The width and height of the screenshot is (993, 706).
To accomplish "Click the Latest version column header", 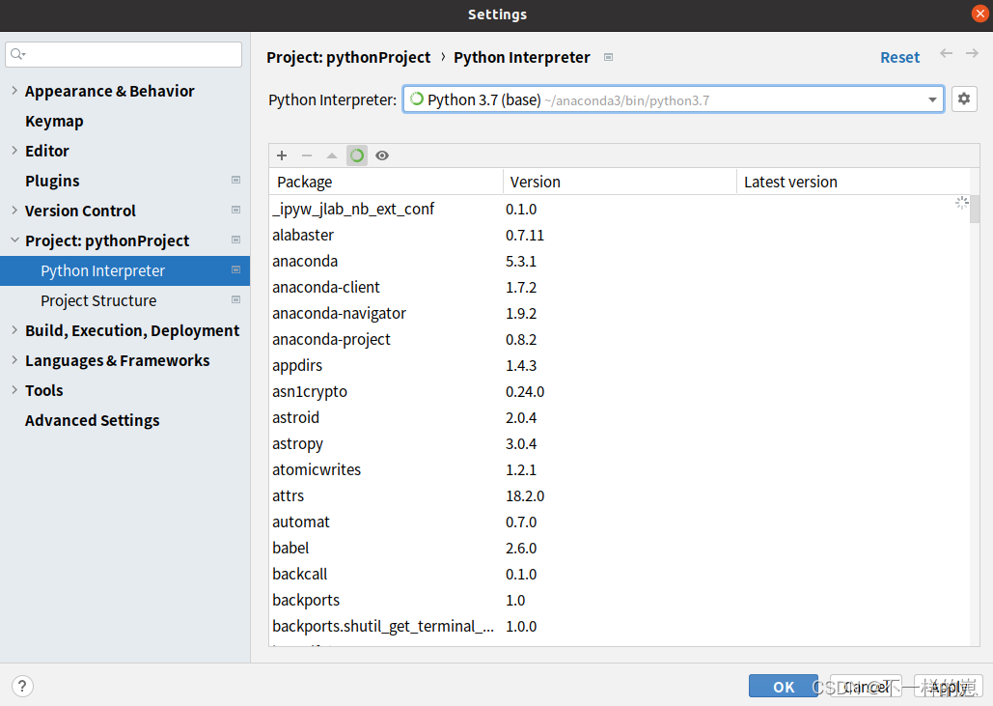I will click(x=854, y=182).
